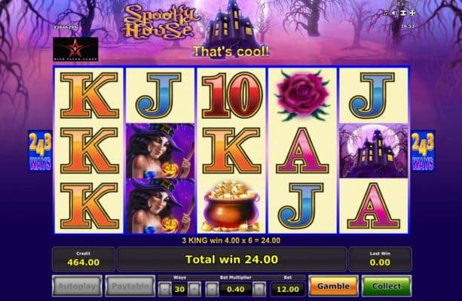Mute sound with the speaker icon
Image resolution: width=462 pixels, height=301 pixels.
tap(394, 13)
